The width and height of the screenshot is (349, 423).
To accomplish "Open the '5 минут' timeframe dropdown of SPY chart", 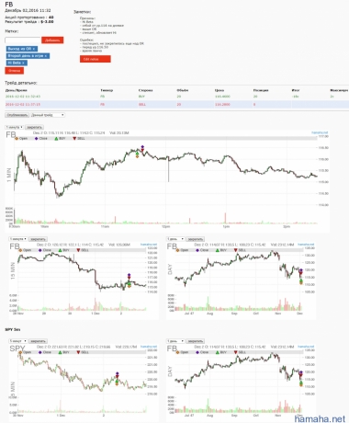I will (18, 341).
